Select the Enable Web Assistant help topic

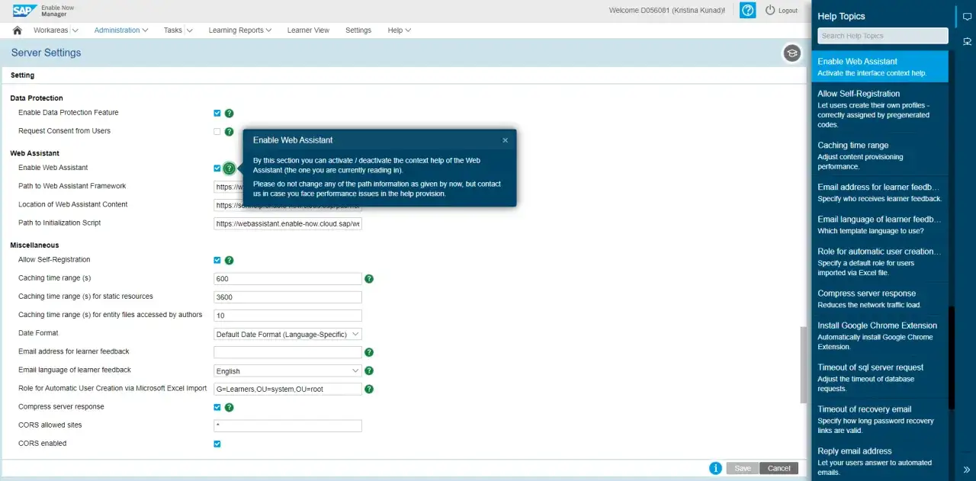(880, 67)
